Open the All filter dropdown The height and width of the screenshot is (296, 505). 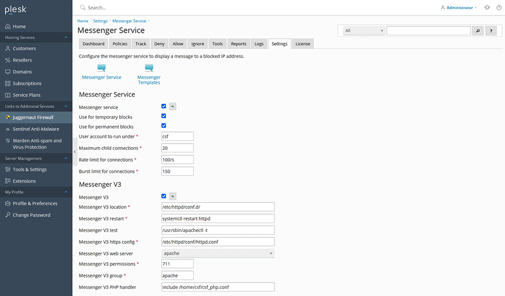[x=364, y=31]
